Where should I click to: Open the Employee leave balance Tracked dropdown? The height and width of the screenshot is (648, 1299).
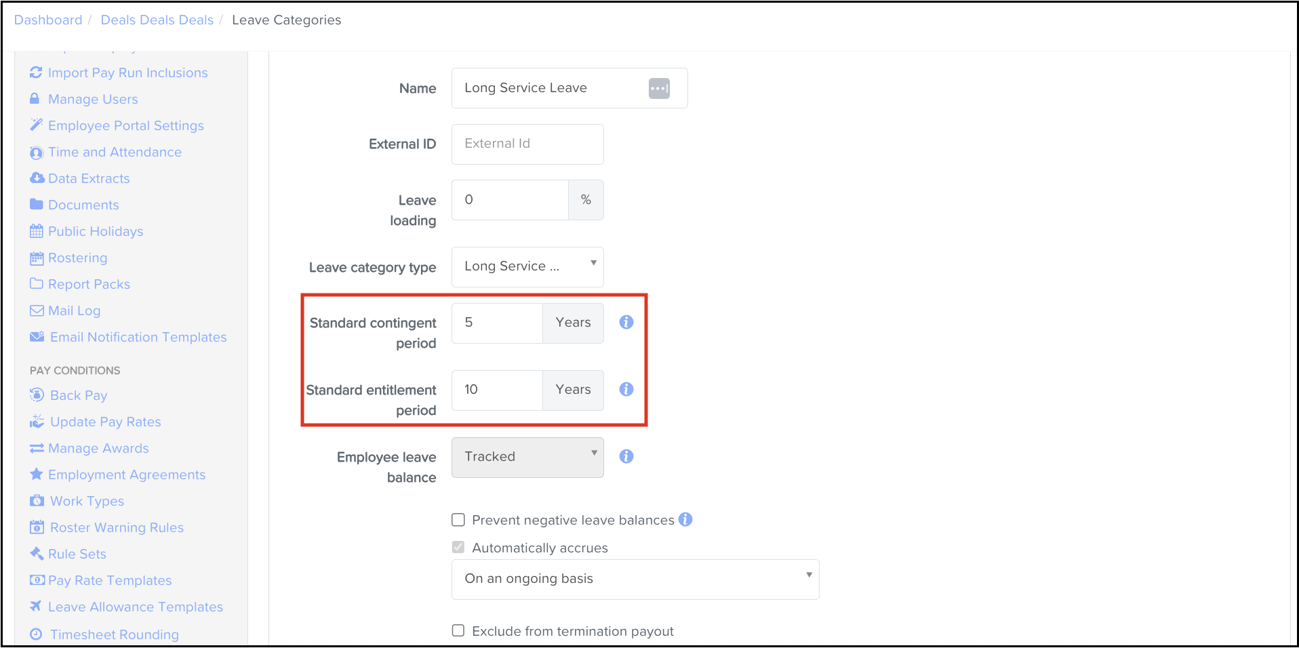pos(527,458)
